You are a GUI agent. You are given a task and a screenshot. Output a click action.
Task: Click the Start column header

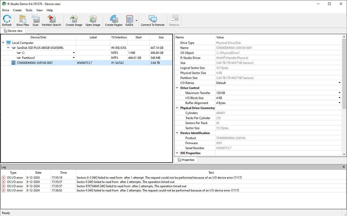(138, 37)
